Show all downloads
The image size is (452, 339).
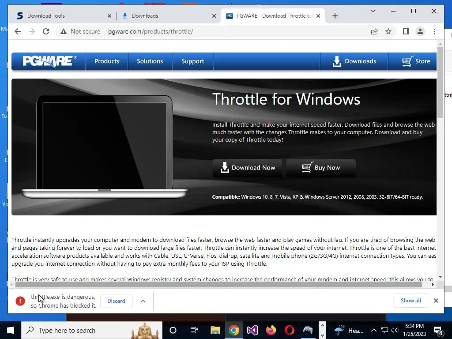411,301
